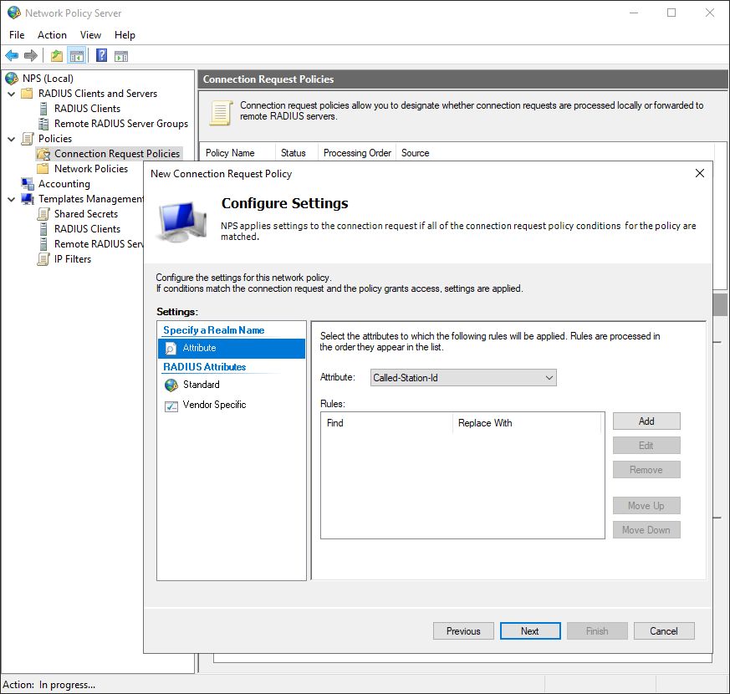
Task: Select Connection Request Policies tree item
Action: pos(117,154)
